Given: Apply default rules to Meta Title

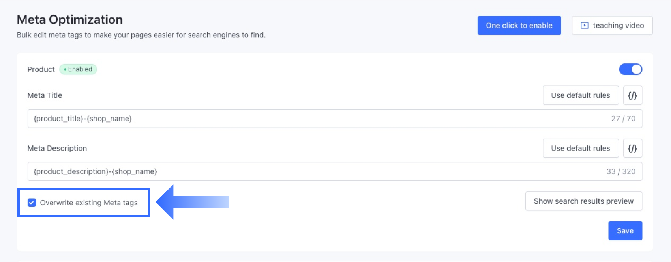Looking at the screenshot, I should tap(580, 95).
